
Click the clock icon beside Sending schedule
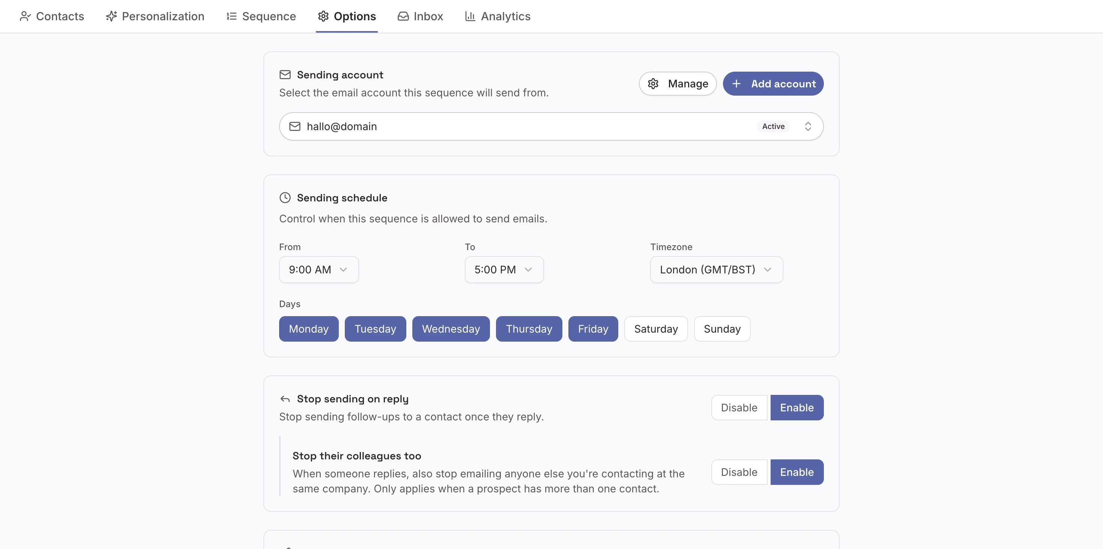[x=285, y=198]
